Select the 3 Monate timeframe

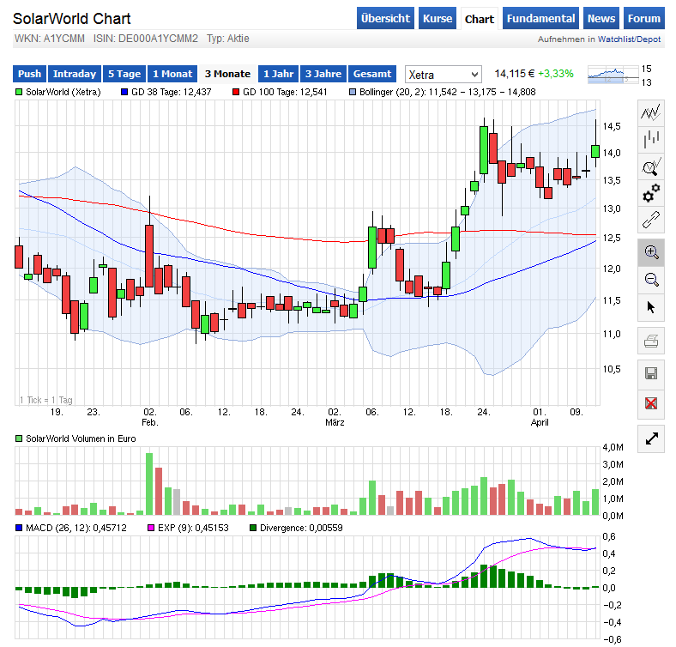tap(227, 74)
